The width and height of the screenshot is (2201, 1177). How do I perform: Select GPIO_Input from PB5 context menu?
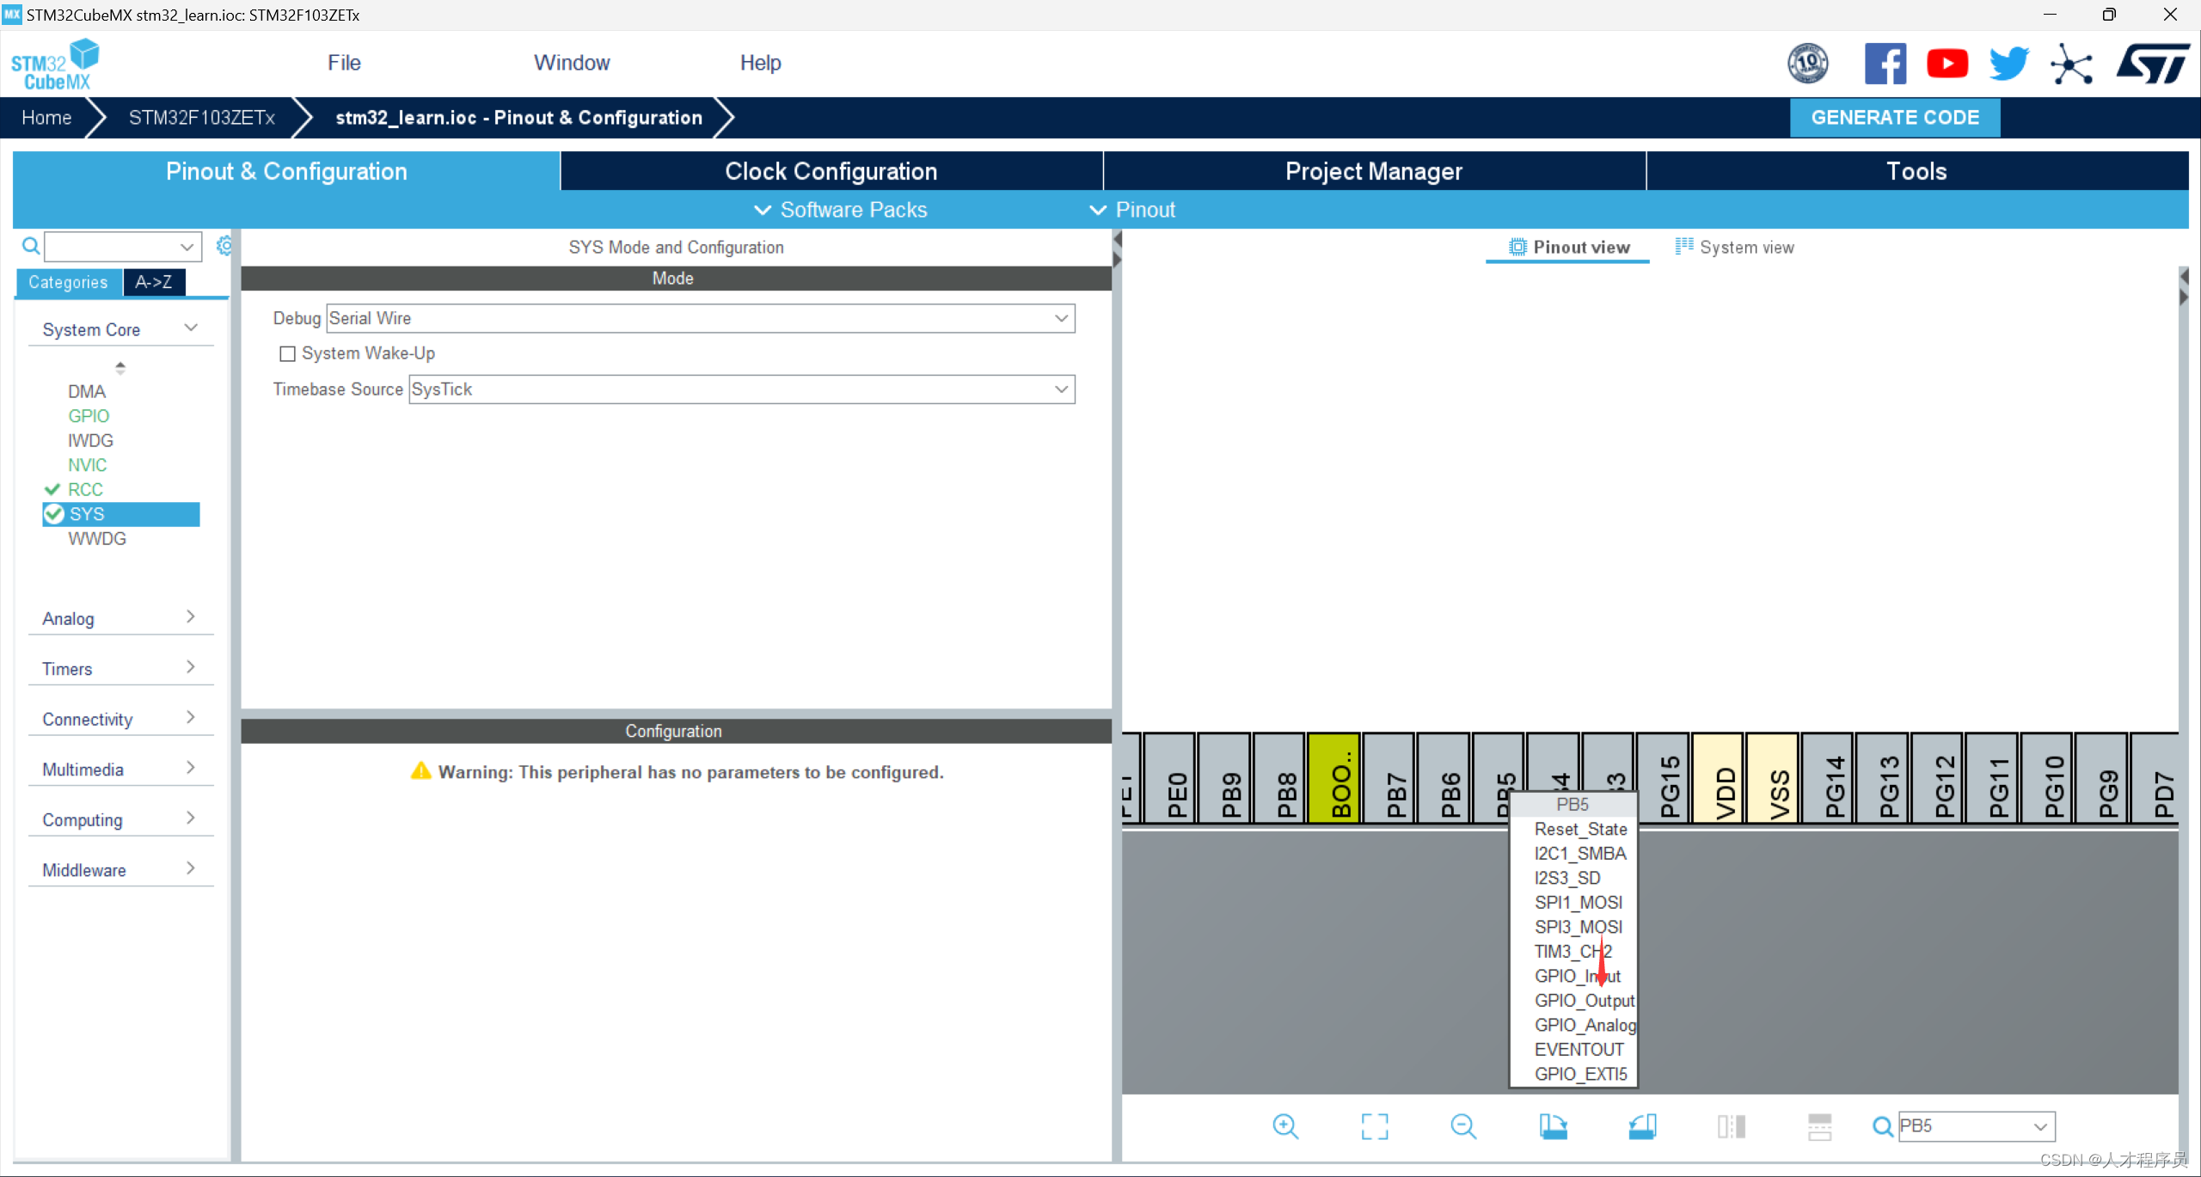click(x=1577, y=975)
